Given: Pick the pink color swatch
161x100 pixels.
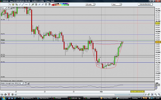Looking at the screenshot, I should tap(68, 4).
